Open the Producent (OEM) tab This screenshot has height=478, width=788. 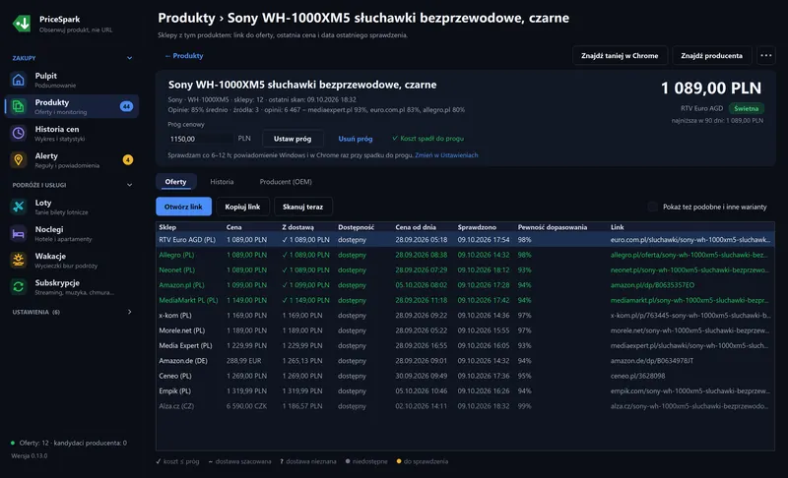pos(286,182)
